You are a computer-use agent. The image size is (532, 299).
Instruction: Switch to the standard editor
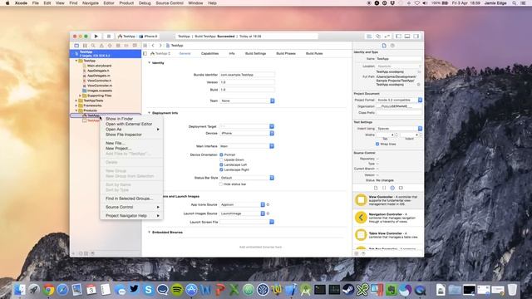tap(369, 37)
